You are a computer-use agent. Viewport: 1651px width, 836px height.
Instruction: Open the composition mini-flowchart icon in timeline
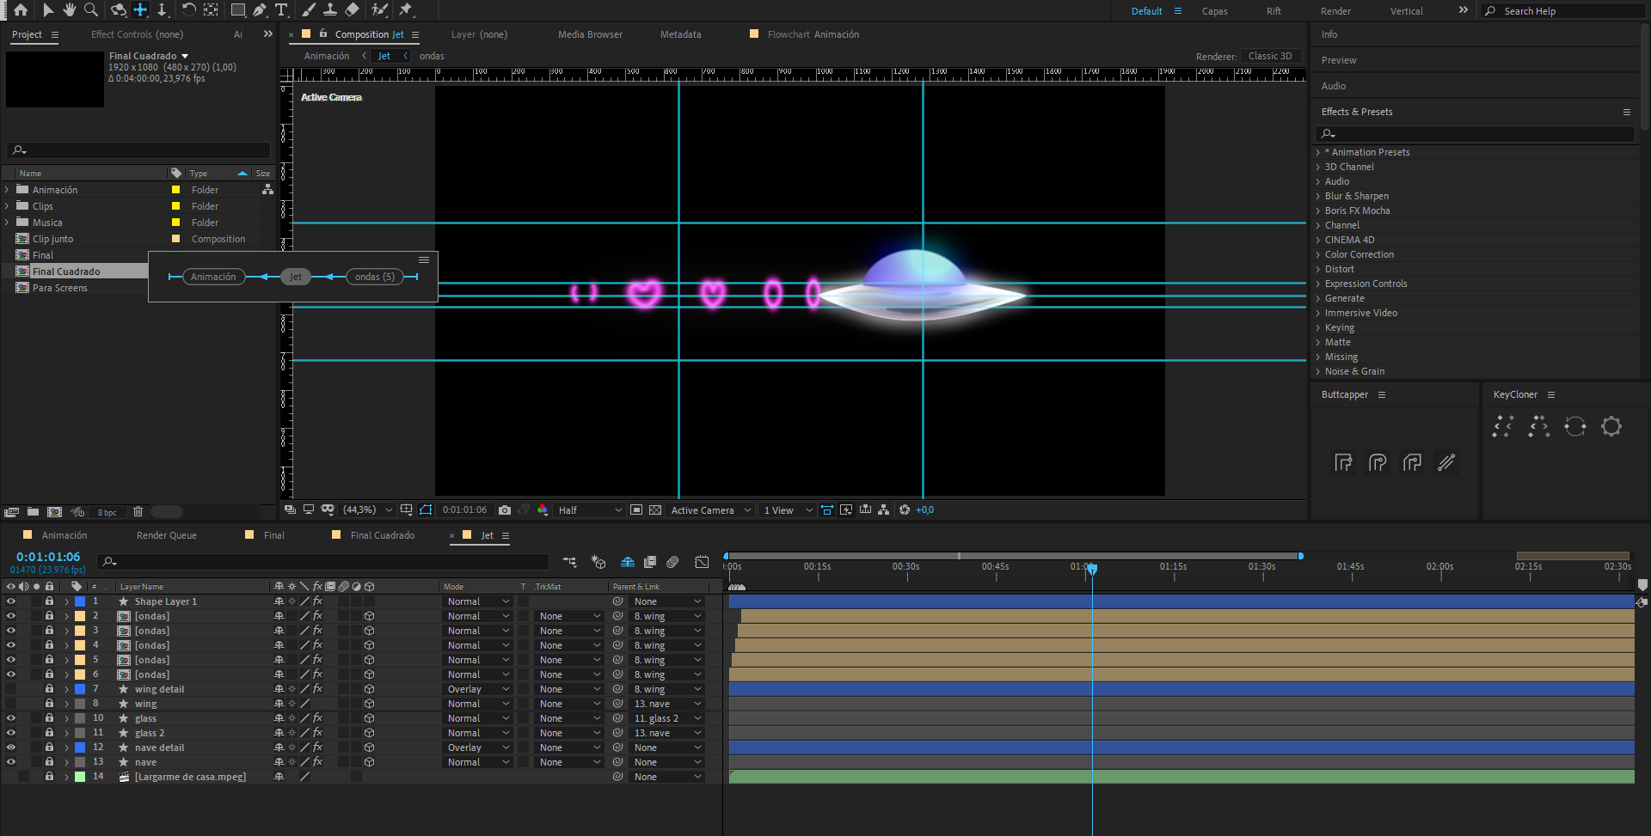569,562
